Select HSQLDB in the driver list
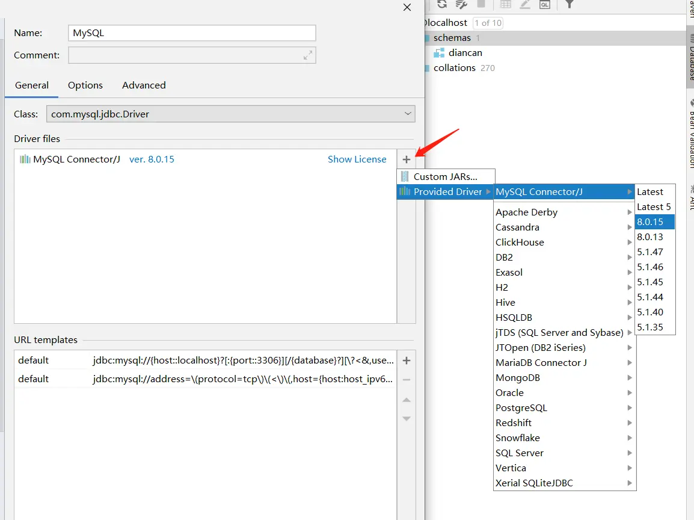Image resolution: width=694 pixels, height=520 pixels. tap(564, 318)
